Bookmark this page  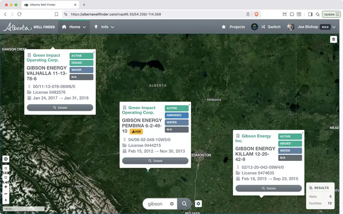56,14
